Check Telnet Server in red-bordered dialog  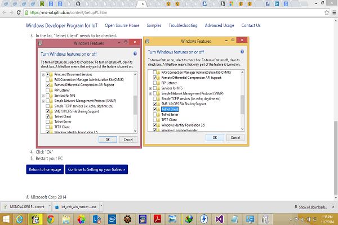tap(48, 121)
